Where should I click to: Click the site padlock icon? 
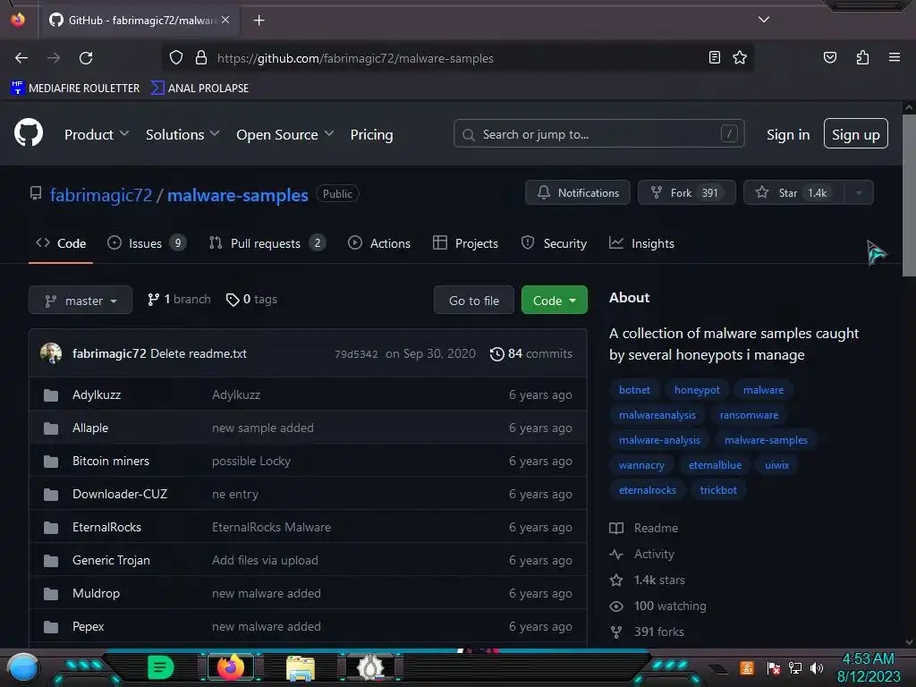click(x=201, y=58)
